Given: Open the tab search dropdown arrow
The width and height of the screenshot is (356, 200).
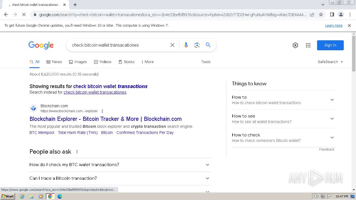Looking at the screenshot, I should coord(323,5).
